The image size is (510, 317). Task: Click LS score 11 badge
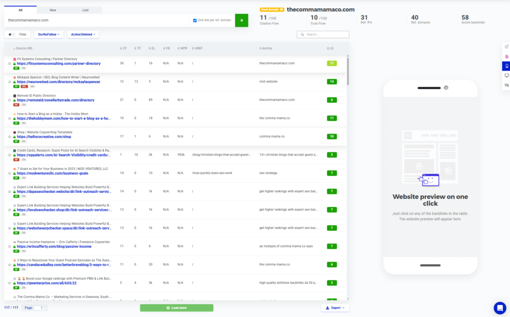(332, 118)
